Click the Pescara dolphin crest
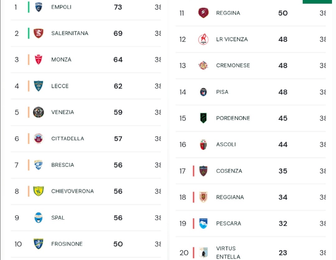The height and width of the screenshot is (260, 336). pyautogui.click(x=203, y=223)
